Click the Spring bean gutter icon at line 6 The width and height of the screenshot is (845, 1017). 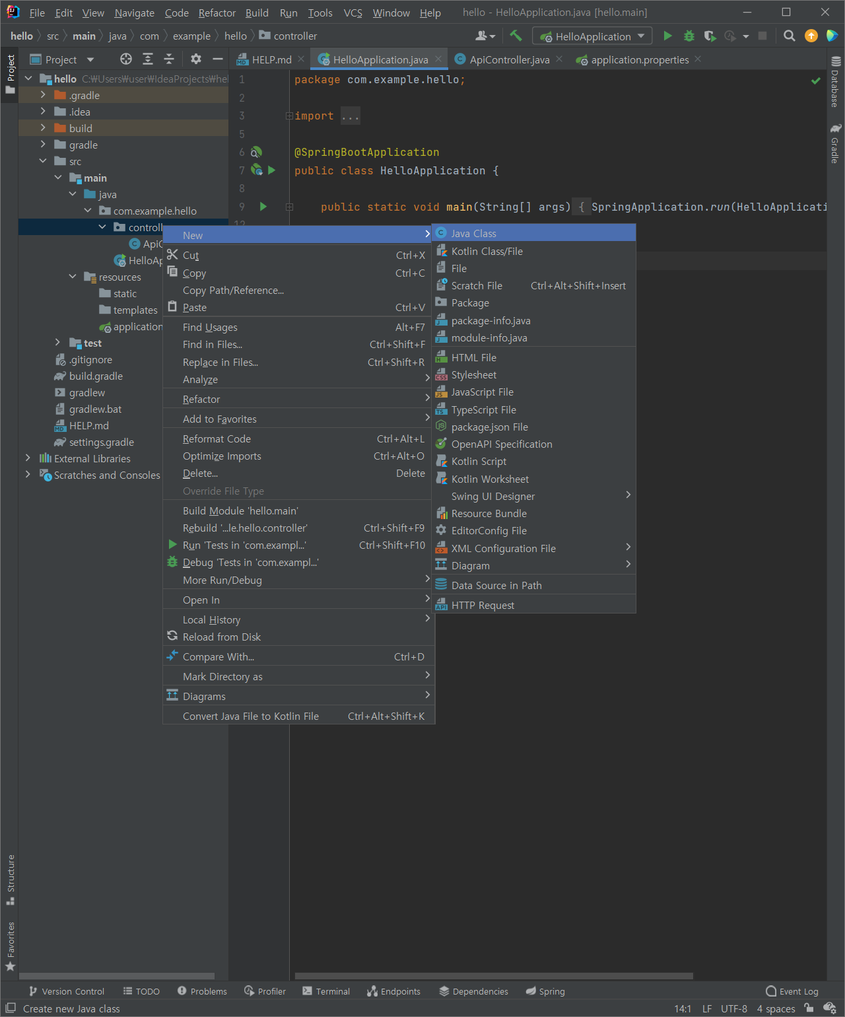click(256, 152)
